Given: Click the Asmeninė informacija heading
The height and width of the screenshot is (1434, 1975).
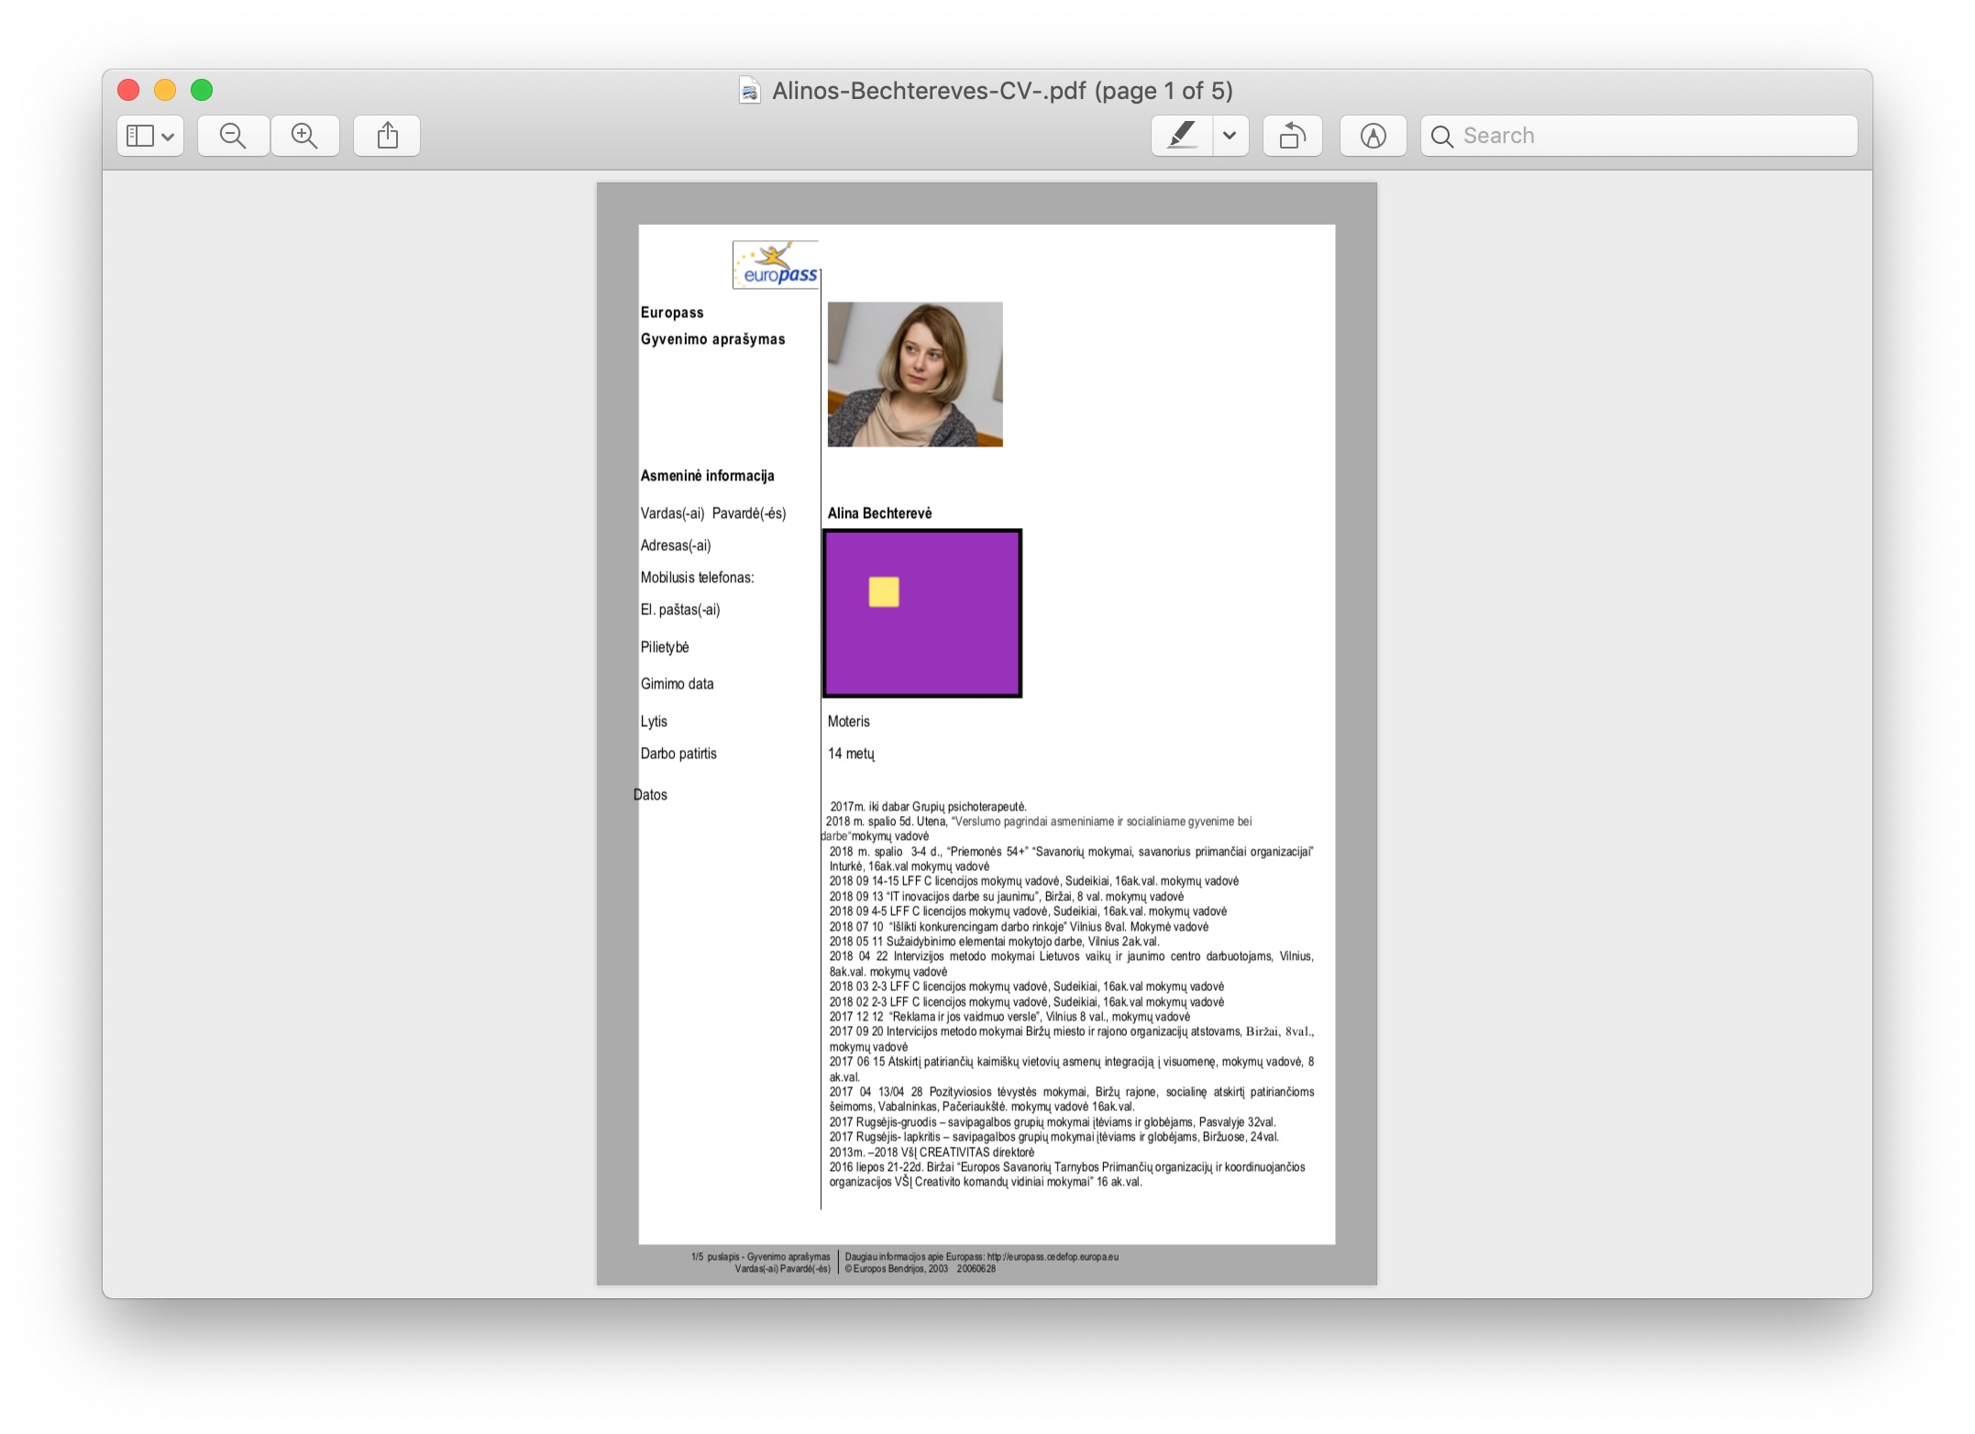Looking at the screenshot, I should (707, 476).
